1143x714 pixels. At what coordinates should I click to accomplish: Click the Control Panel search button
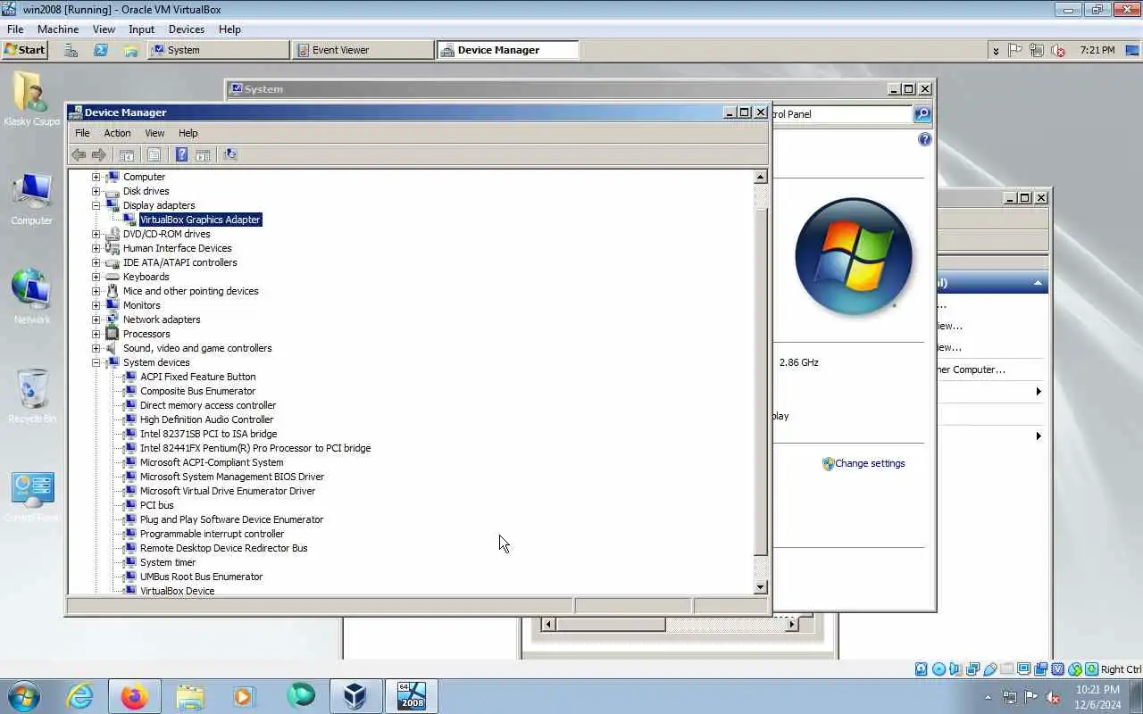pyautogui.click(x=922, y=113)
